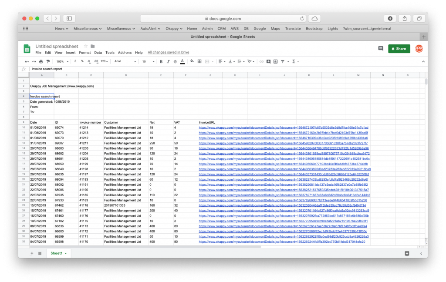Open vertical align dropdown
This screenshot has height=282, width=446.
point(232,61)
